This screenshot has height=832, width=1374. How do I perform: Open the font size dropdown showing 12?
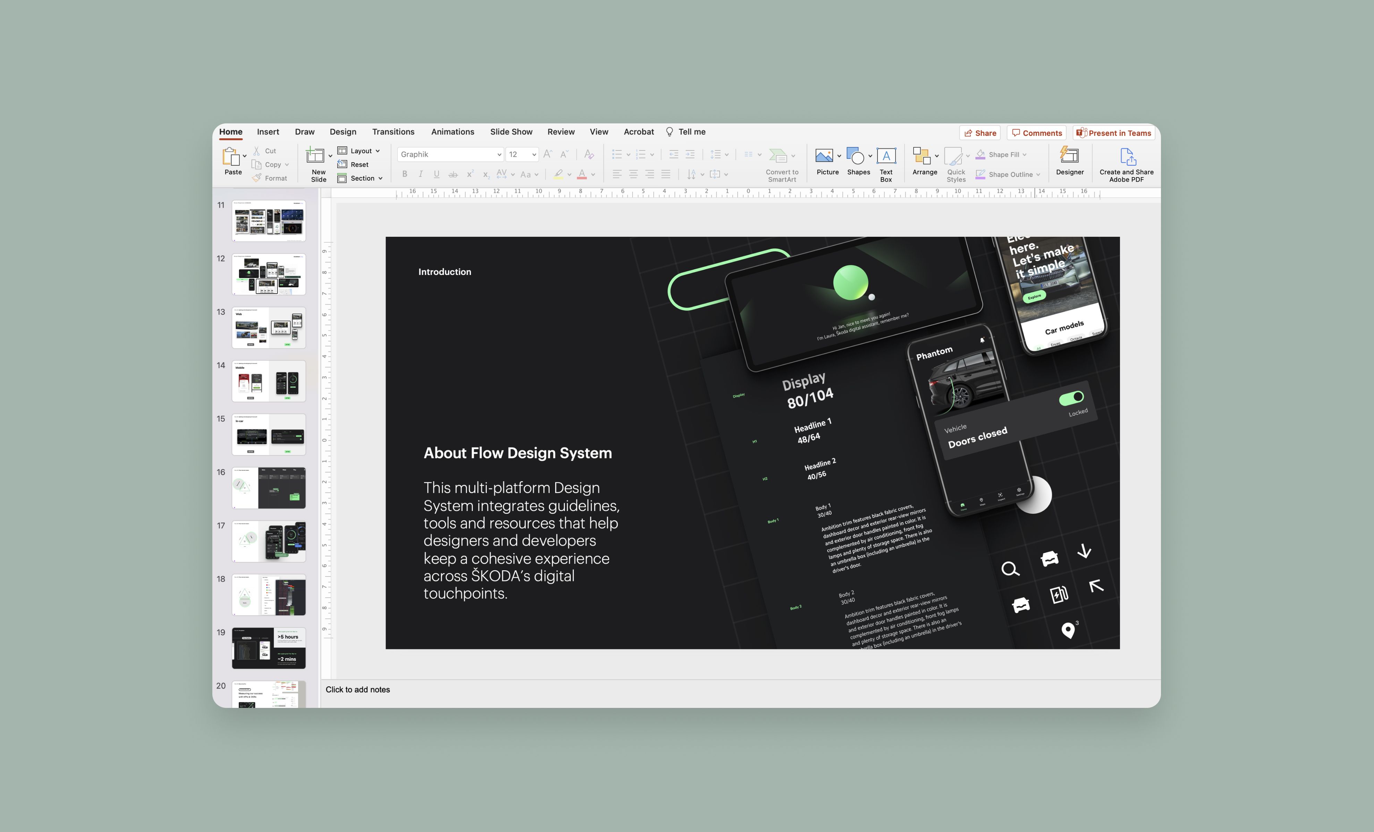pos(534,154)
